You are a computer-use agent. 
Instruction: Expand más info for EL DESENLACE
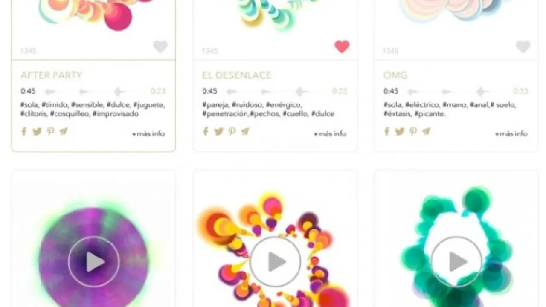pyautogui.click(x=330, y=134)
